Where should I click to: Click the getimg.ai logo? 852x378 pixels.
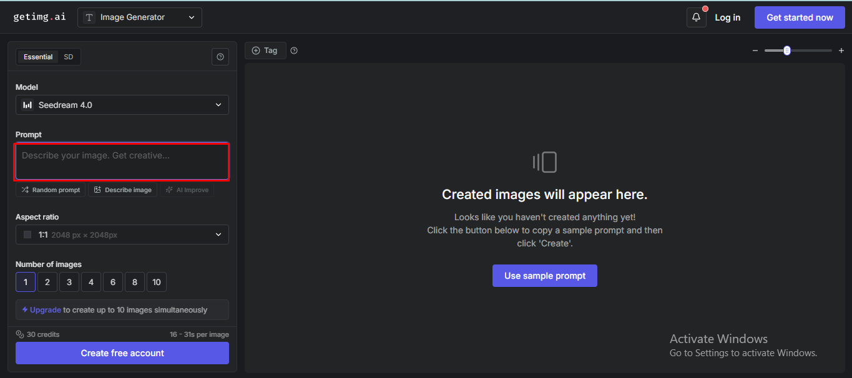click(39, 17)
